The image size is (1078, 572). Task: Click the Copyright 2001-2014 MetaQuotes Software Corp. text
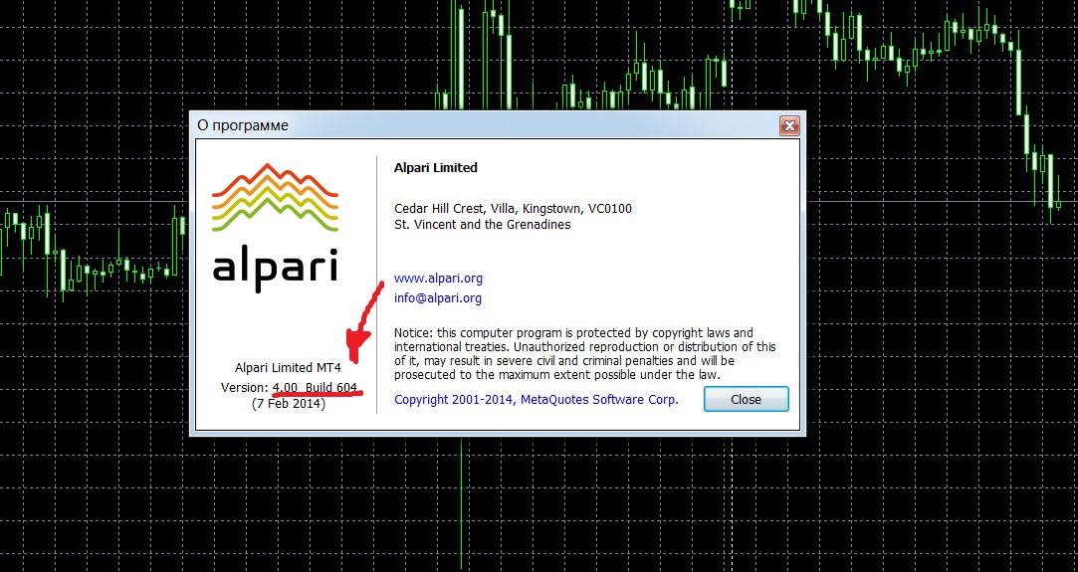pos(537,400)
